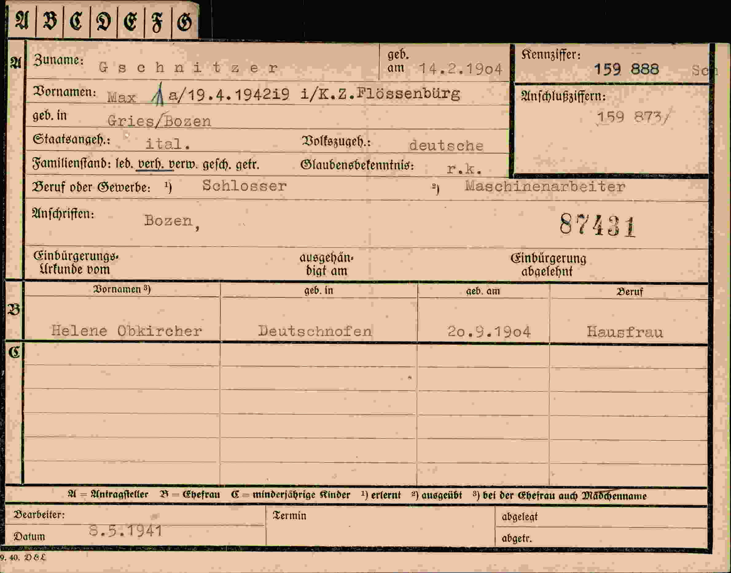The width and height of the screenshot is (731, 573).
Task: Click letter "F" in the index tab strip
Action: tap(157, 23)
